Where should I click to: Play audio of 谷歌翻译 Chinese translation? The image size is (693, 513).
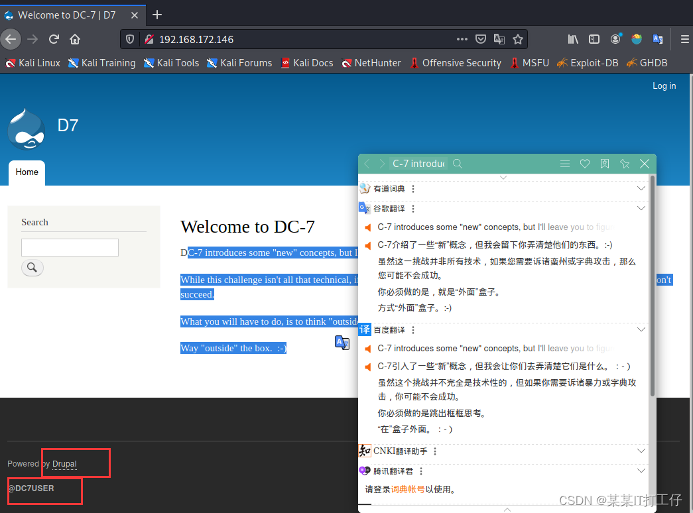[367, 245]
